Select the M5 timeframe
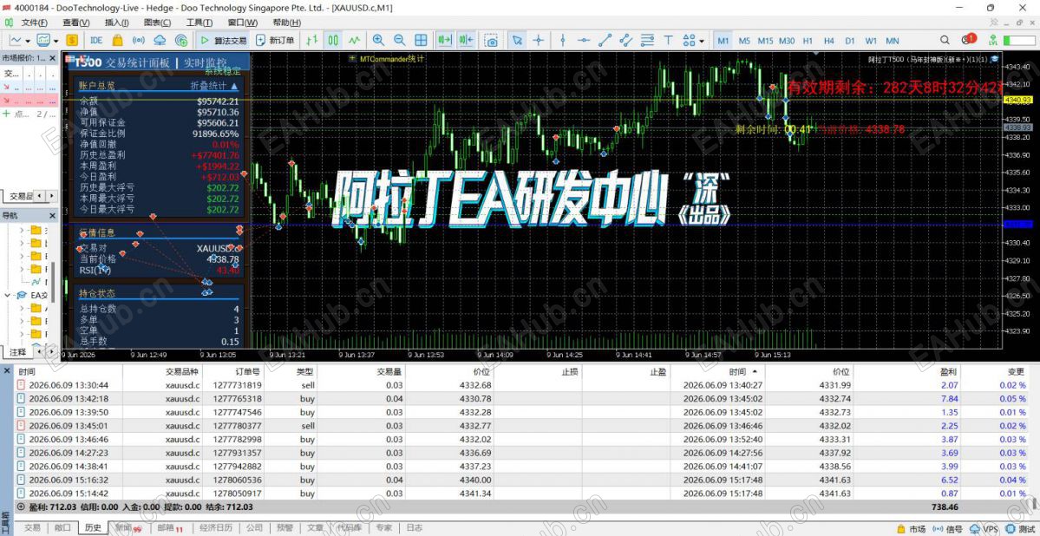The height and width of the screenshot is (536, 1040). click(x=744, y=41)
